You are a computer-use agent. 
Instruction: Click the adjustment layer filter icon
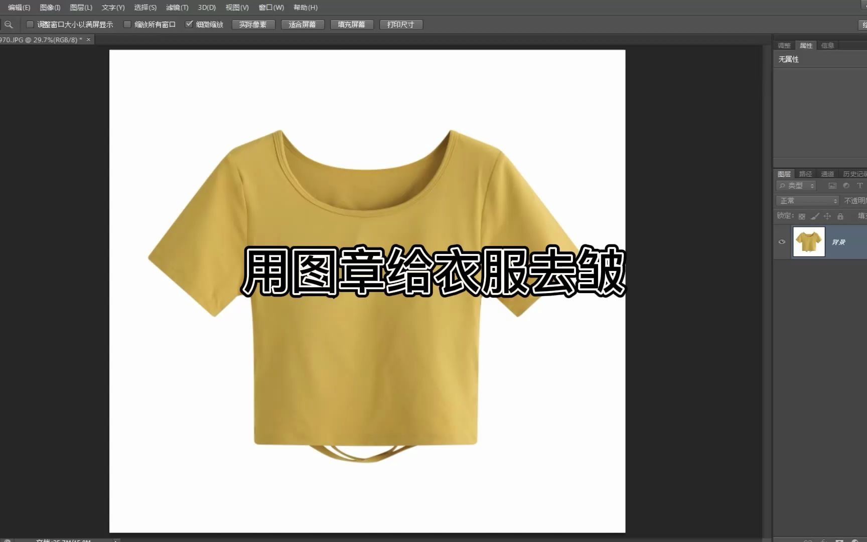tap(846, 186)
